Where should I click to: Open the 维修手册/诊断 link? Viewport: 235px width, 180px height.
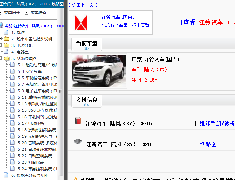(x=217, y=123)
